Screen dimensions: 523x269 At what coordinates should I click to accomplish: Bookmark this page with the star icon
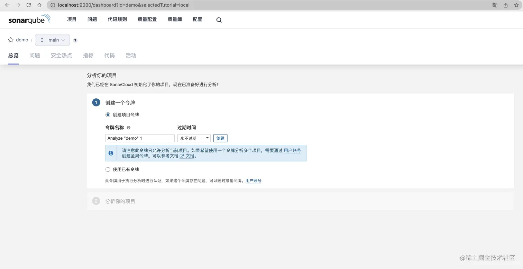pyautogui.click(x=516, y=5)
